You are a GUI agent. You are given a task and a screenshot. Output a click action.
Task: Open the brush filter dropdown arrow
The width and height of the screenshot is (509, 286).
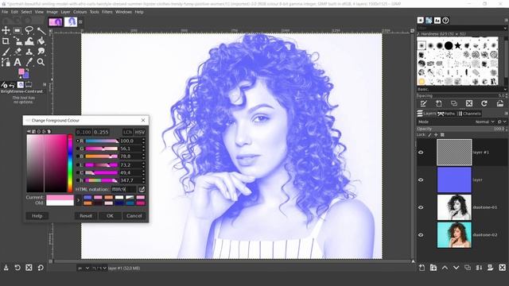click(x=505, y=29)
